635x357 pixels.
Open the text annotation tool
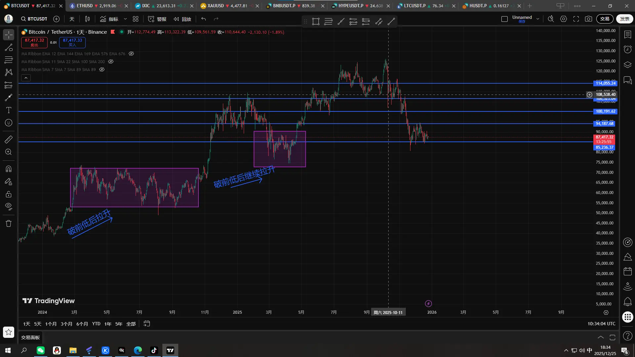pyautogui.click(x=9, y=110)
